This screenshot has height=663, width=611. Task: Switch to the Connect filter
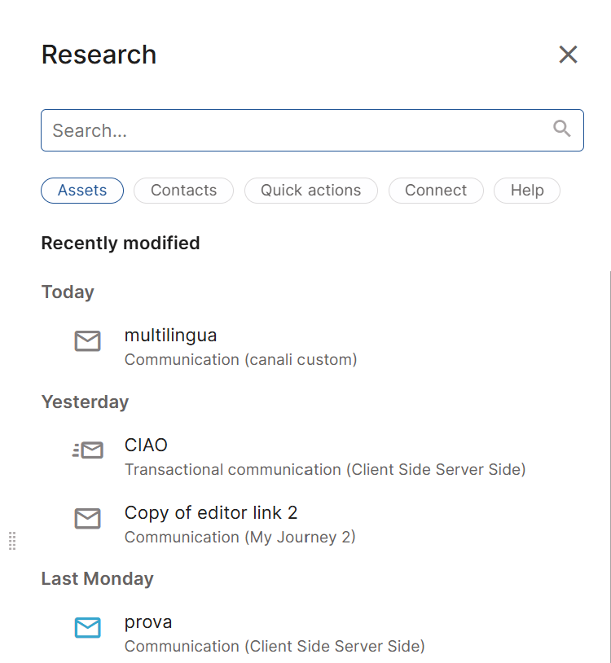436,191
